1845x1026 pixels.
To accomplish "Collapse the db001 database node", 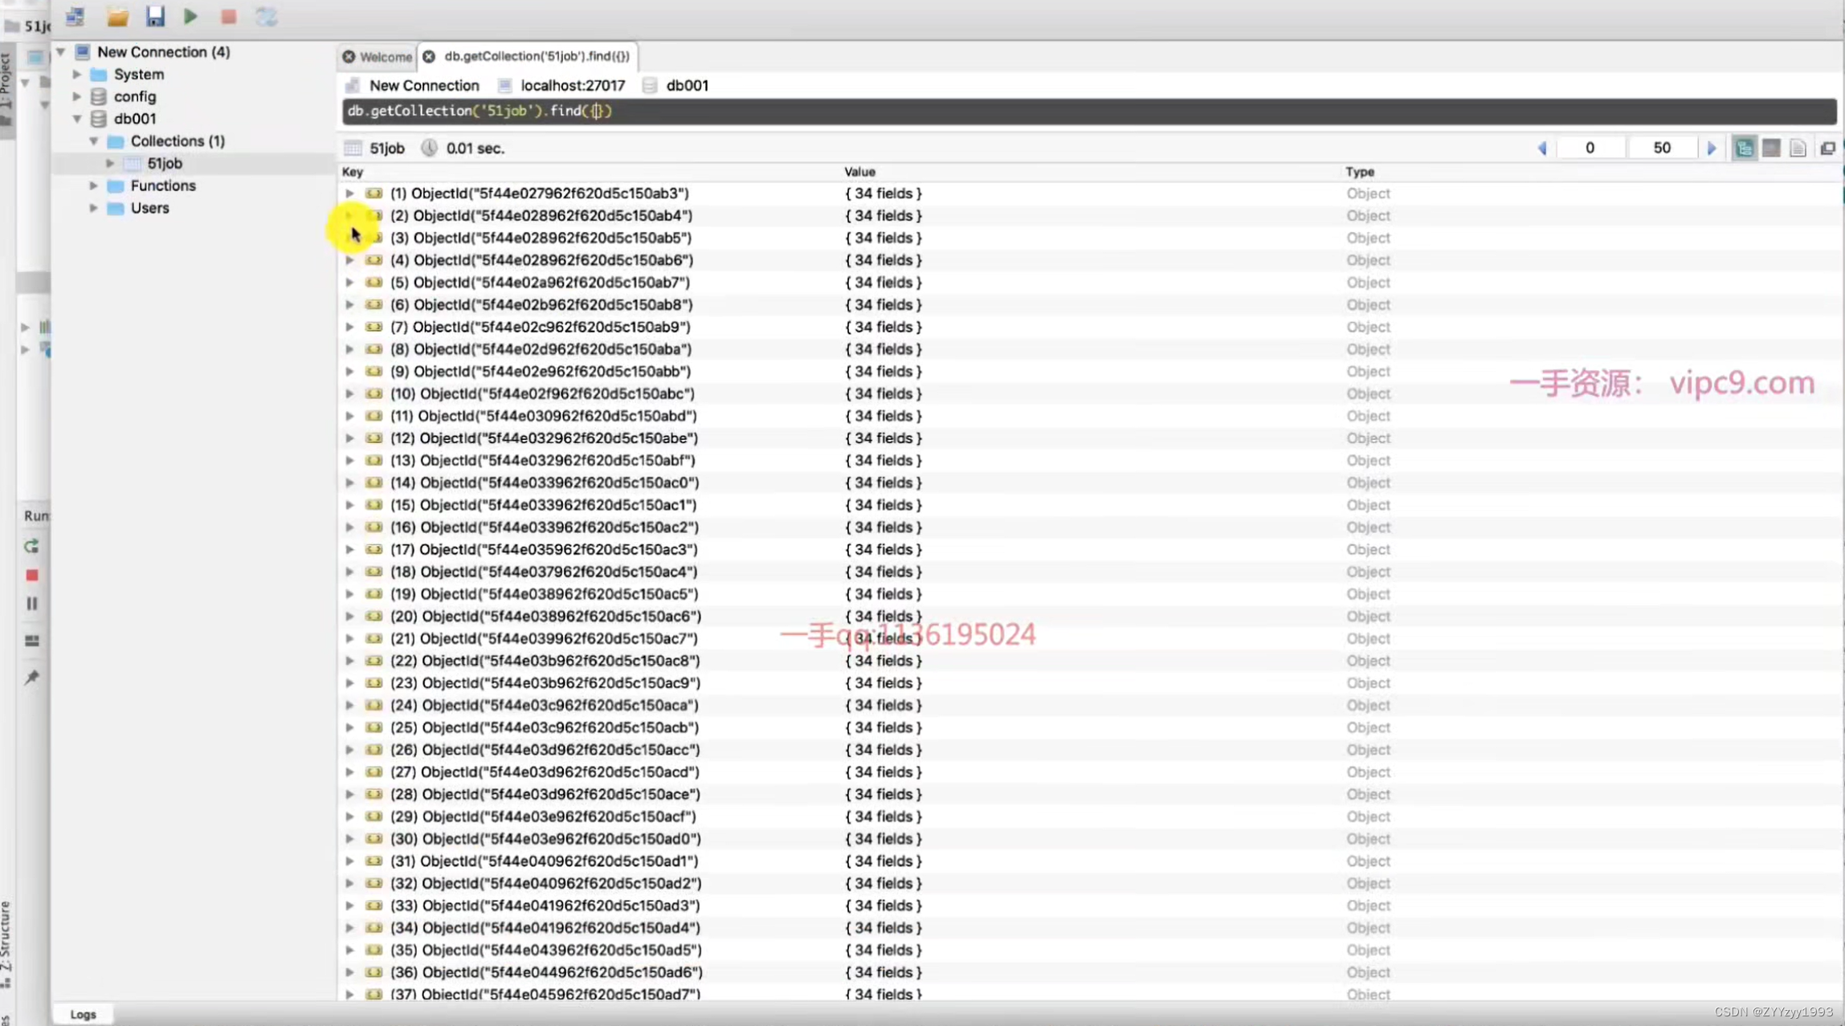I will tap(77, 119).
